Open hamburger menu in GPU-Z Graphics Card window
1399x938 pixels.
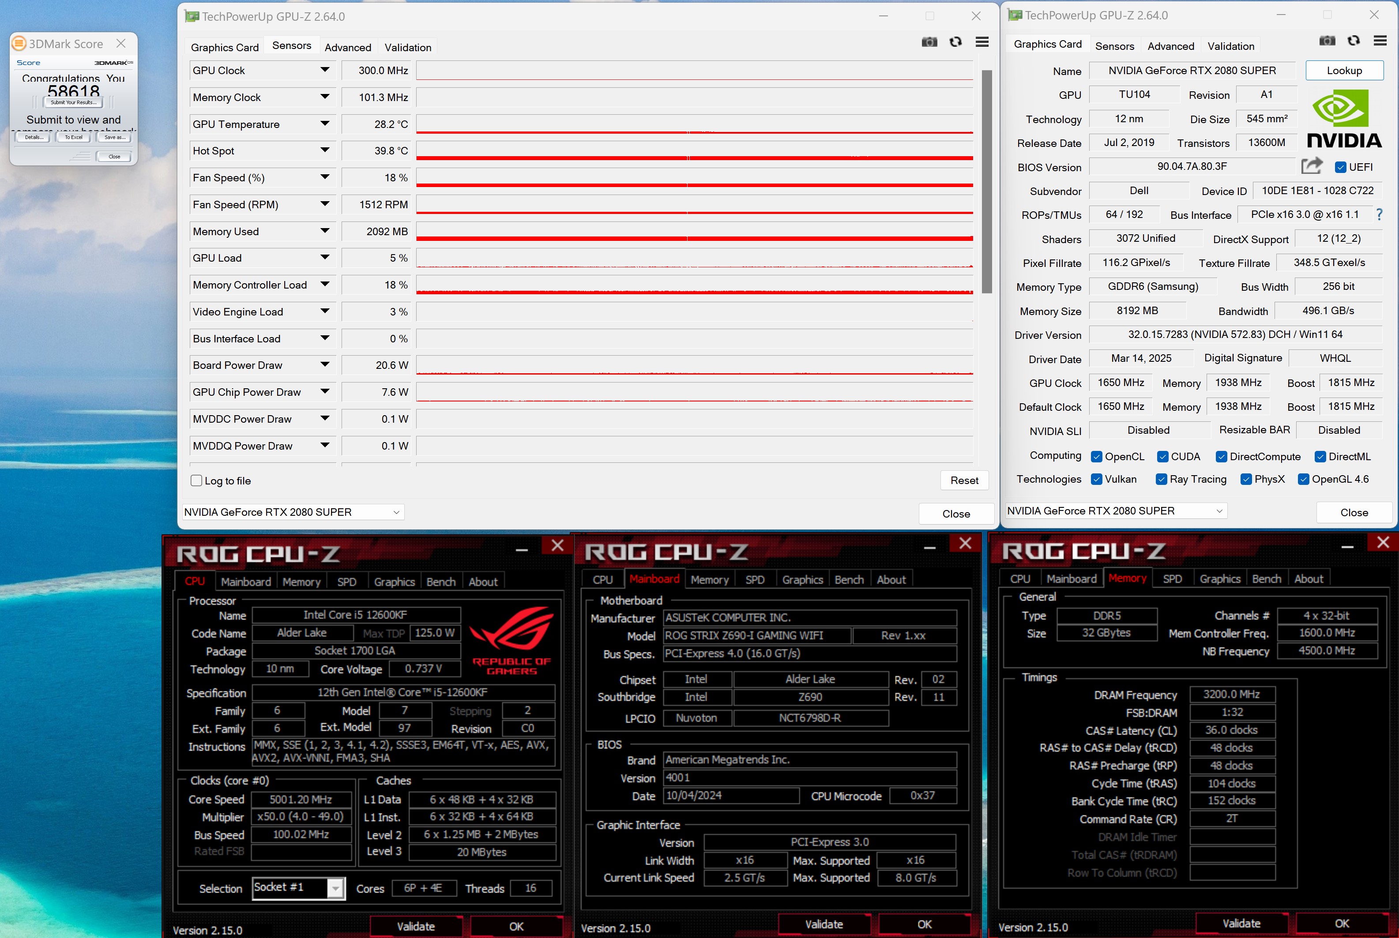tap(1380, 41)
